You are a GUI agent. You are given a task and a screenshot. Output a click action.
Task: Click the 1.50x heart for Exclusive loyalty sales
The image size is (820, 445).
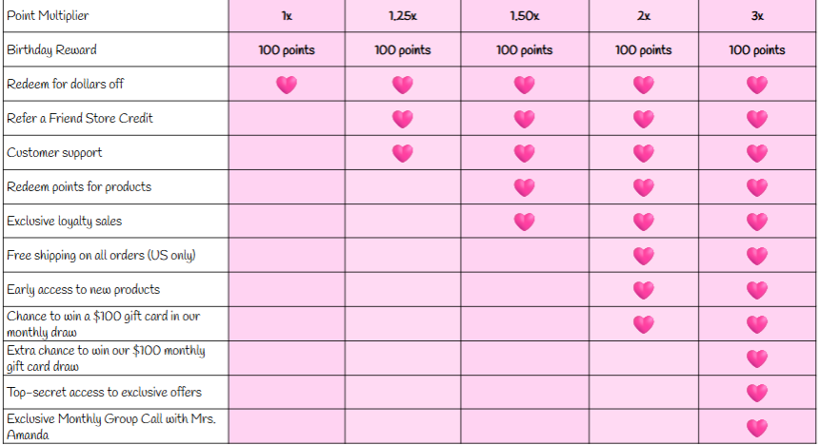point(525,222)
